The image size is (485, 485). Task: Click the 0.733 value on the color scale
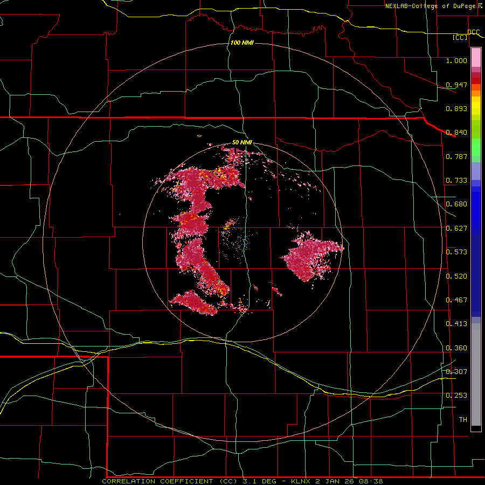click(456, 180)
